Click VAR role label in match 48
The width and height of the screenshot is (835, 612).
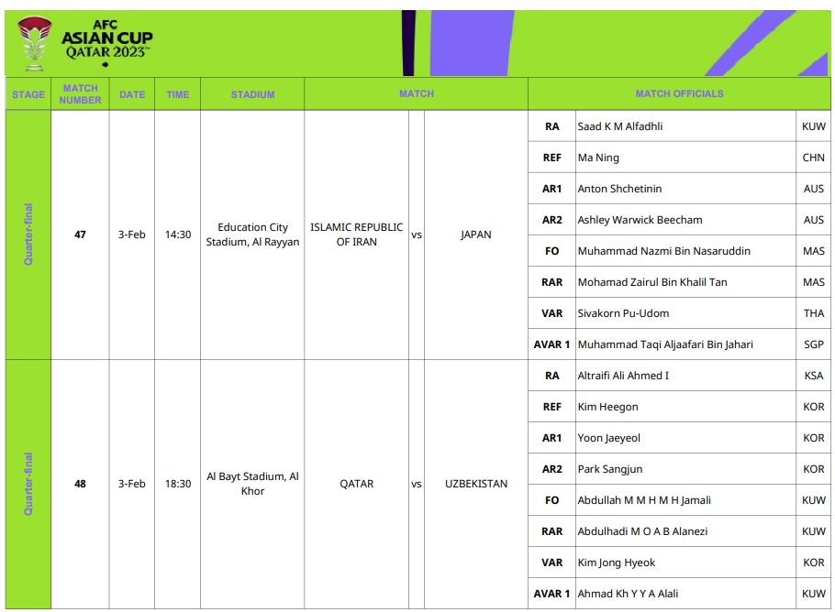(552, 563)
